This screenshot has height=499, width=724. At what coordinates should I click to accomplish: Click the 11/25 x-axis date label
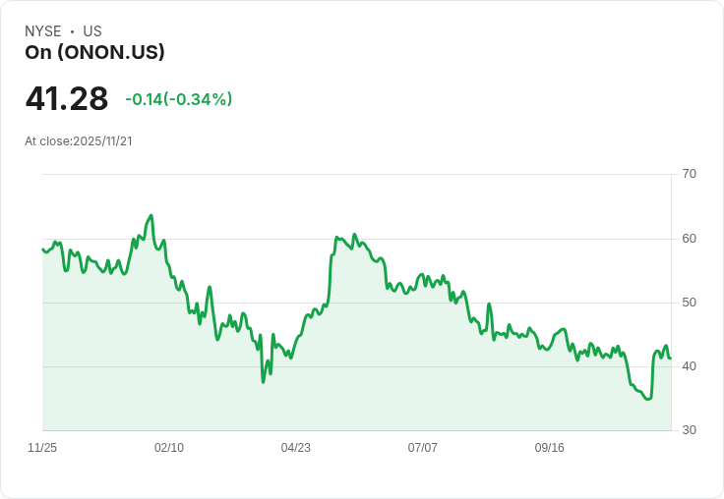point(42,447)
